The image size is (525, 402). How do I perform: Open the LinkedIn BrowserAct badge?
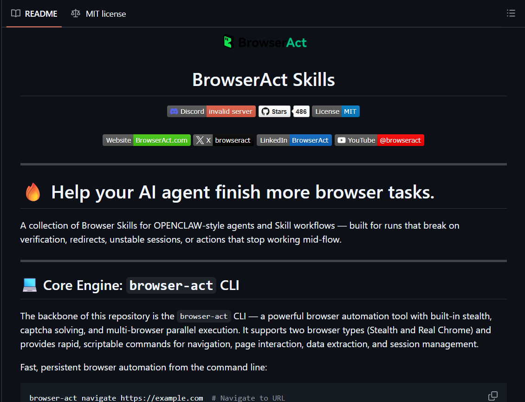click(x=294, y=140)
